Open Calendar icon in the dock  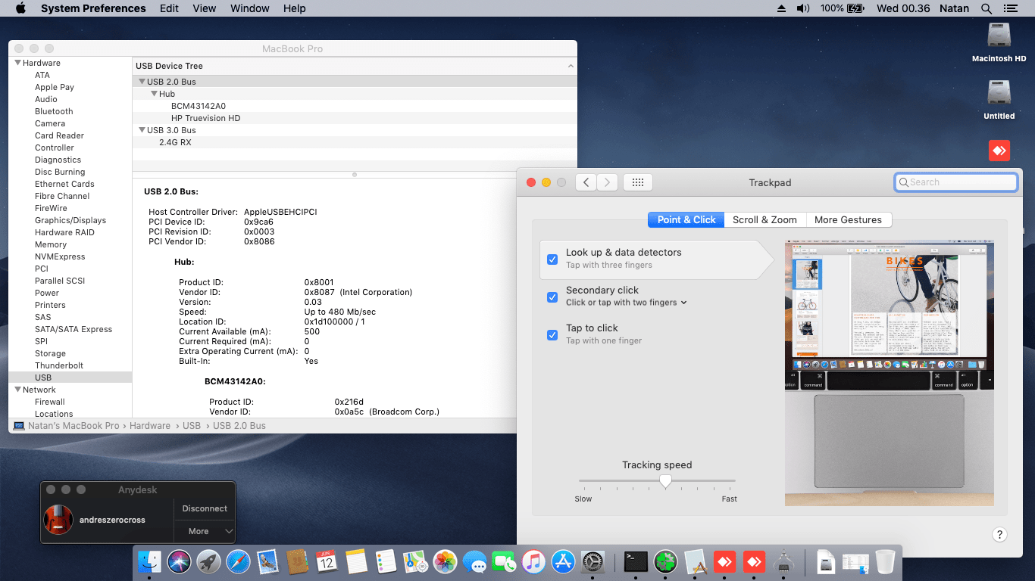point(327,561)
